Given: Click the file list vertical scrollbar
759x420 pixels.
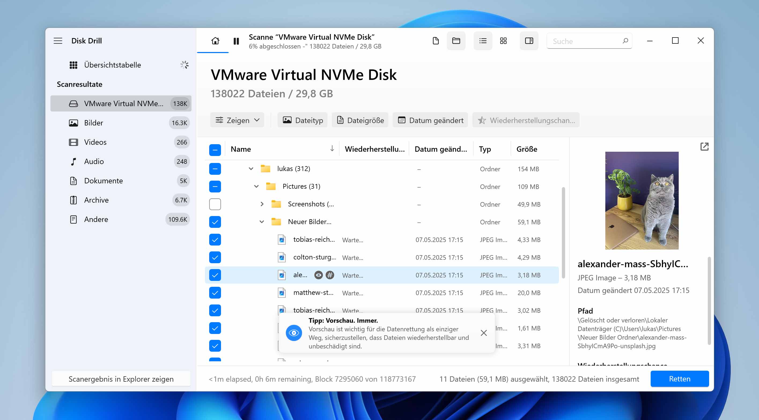Looking at the screenshot, I should point(563,233).
